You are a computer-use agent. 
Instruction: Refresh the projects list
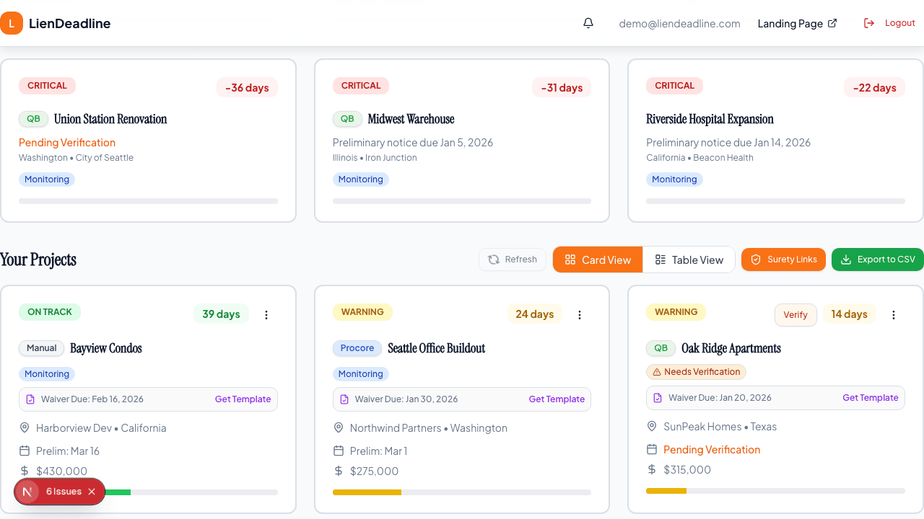click(513, 259)
